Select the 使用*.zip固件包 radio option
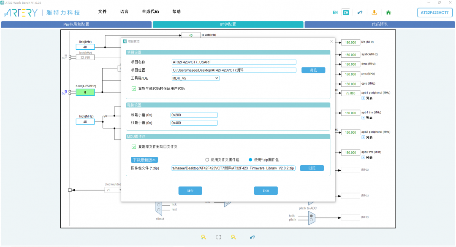Viewport: 456px width, 247px height. [x=250, y=160]
